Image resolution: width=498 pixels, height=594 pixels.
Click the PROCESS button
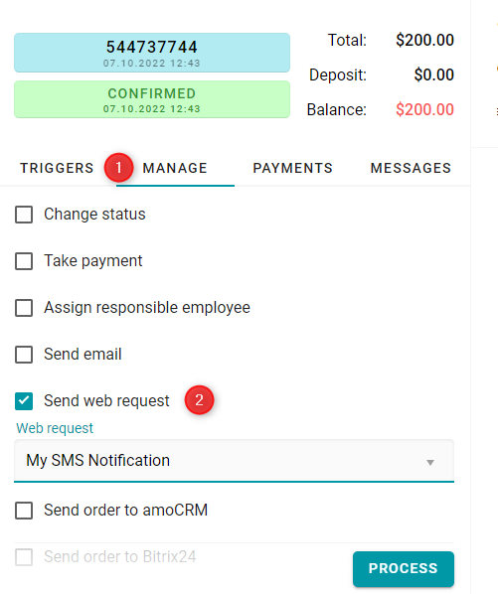(404, 568)
